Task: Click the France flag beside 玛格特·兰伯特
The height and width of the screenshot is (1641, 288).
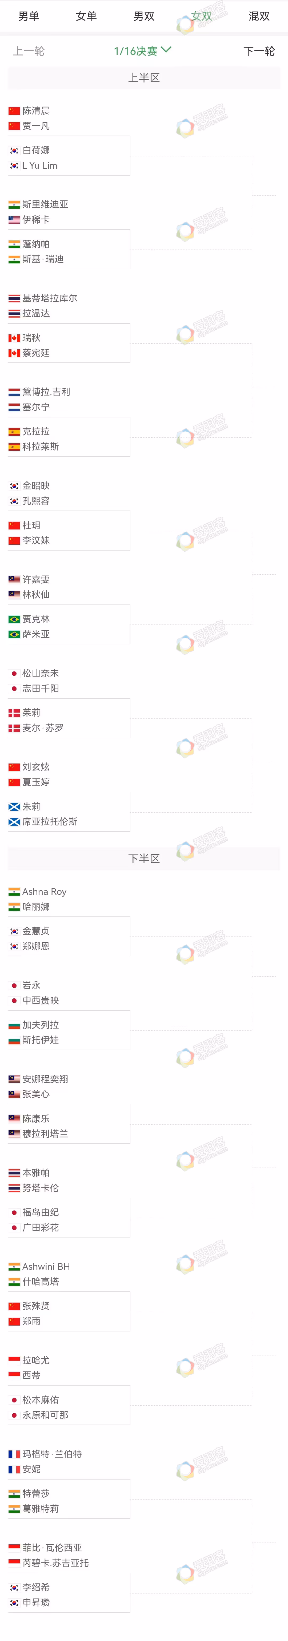Action: [x=14, y=1454]
